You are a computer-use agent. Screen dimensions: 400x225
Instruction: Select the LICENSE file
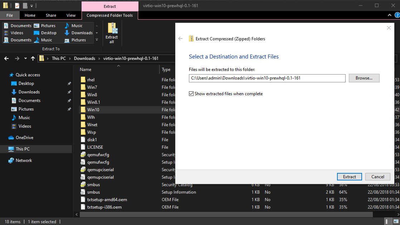pos(92,147)
